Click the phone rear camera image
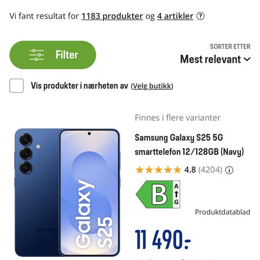Viewport: 260px width, 260px height. [x=26, y=153]
